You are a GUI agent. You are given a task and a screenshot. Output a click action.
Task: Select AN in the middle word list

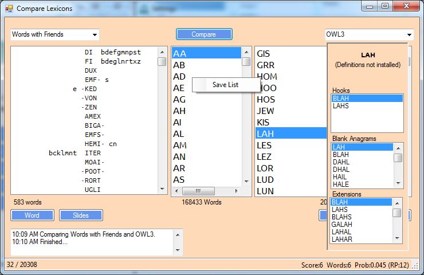(x=207, y=157)
